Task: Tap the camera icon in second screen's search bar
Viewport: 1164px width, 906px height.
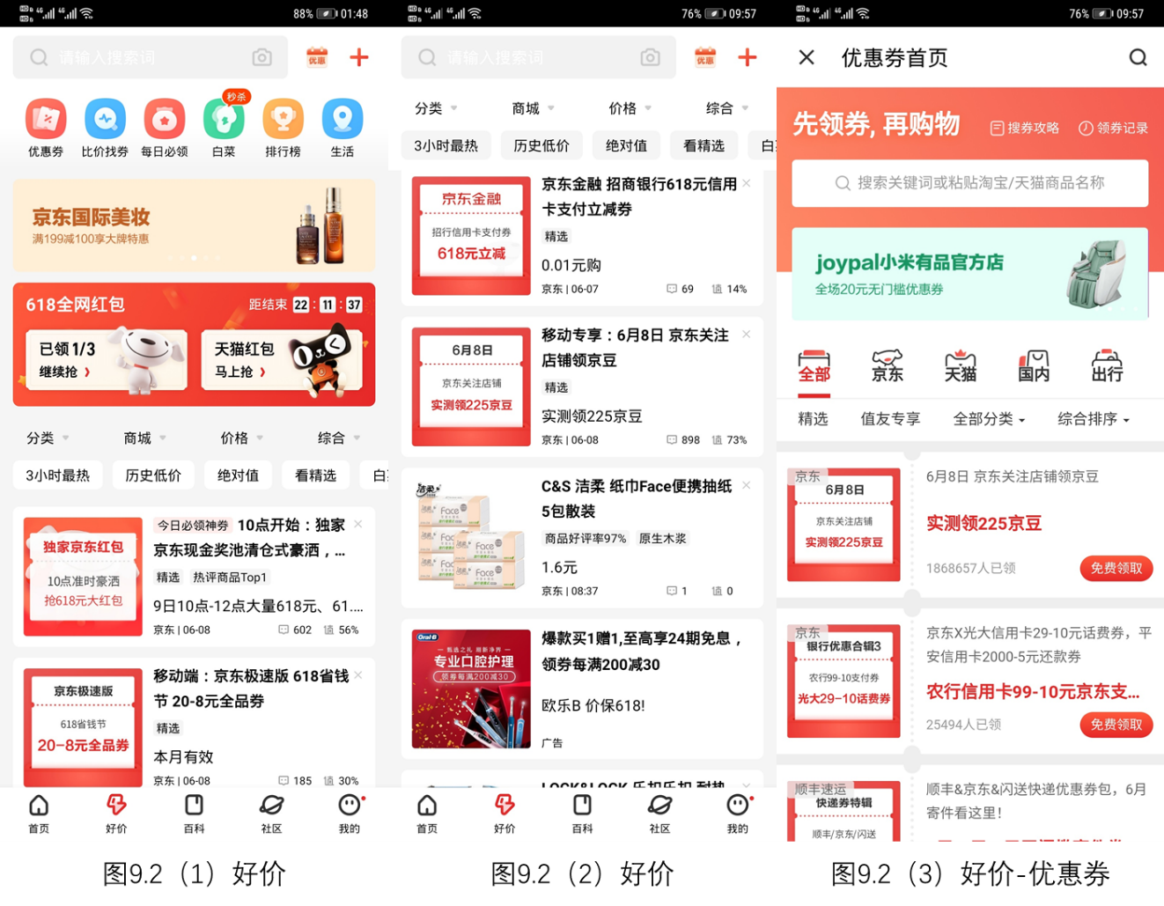Action: tap(650, 57)
